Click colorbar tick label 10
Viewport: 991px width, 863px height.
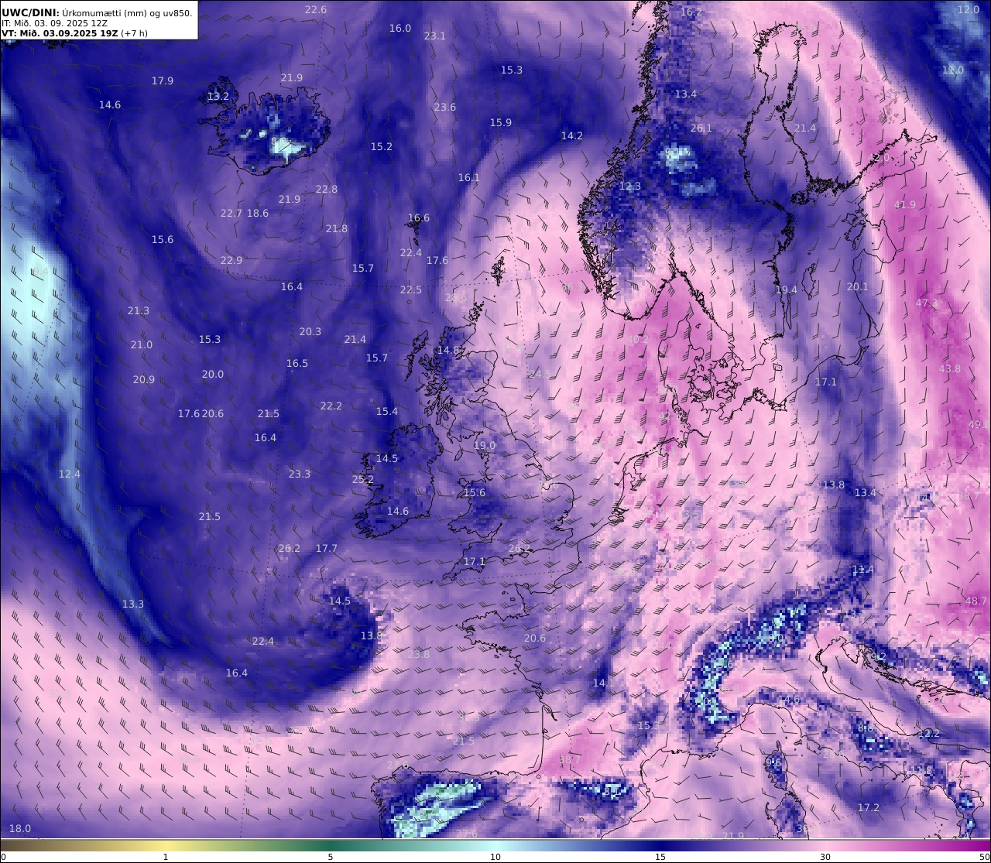coord(495,857)
